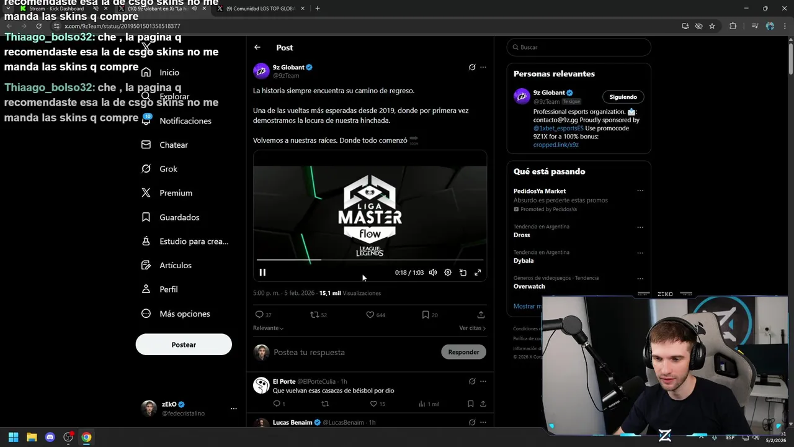
Task: Open Artículos in sidebar
Action: click(x=166, y=265)
